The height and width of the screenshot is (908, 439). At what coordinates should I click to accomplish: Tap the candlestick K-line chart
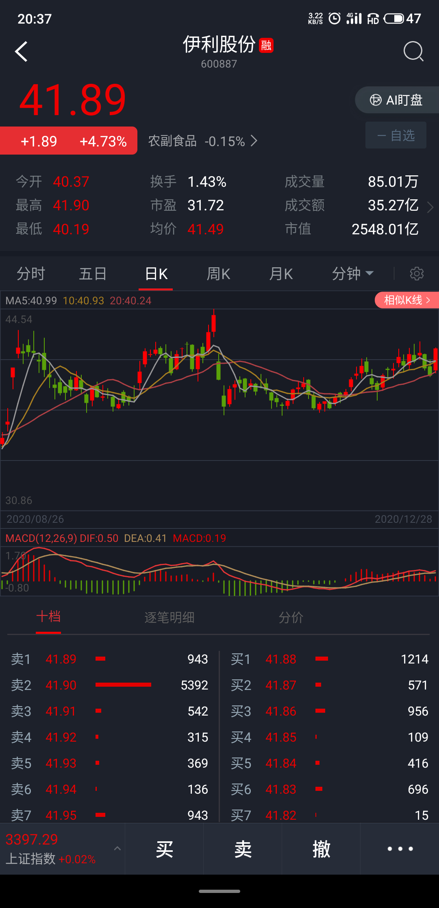tap(219, 410)
